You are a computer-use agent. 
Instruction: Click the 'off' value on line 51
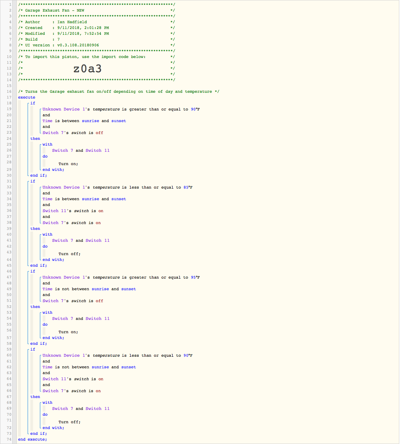coord(99,301)
